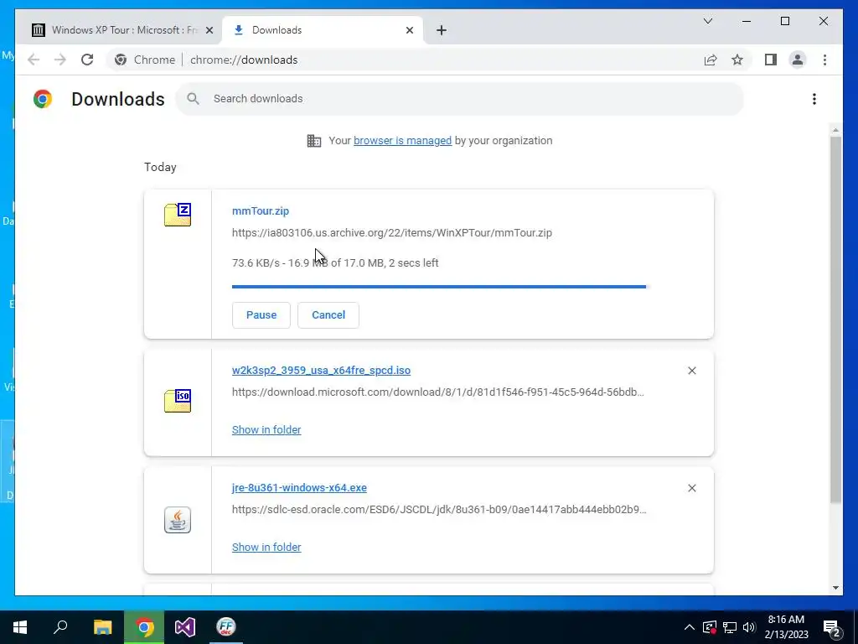Click the Chrome logo beside Downloads heading

pos(43,99)
